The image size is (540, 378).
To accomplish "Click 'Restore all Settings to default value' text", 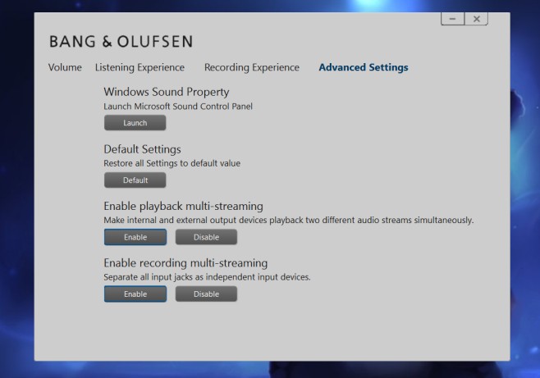I will (x=172, y=163).
